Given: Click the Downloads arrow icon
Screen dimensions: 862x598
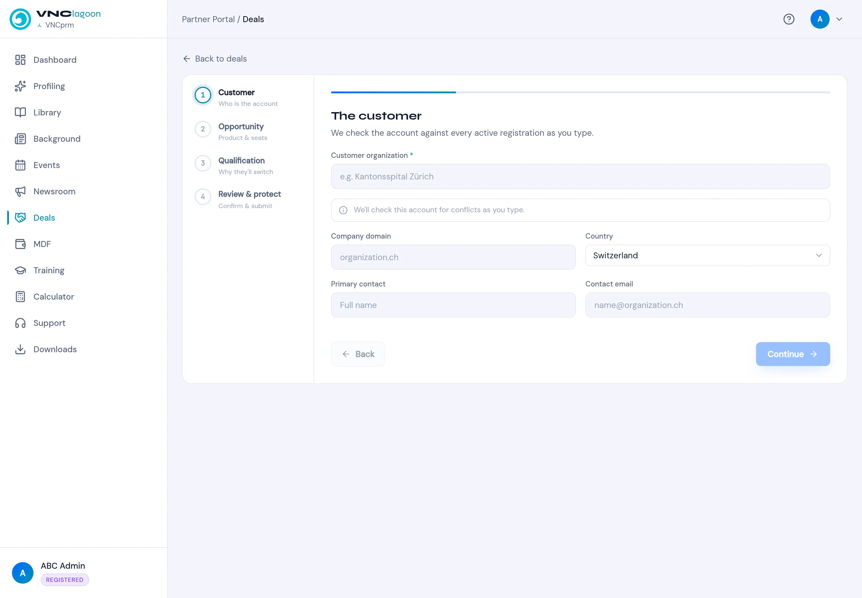Looking at the screenshot, I should pyautogui.click(x=20, y=349).
